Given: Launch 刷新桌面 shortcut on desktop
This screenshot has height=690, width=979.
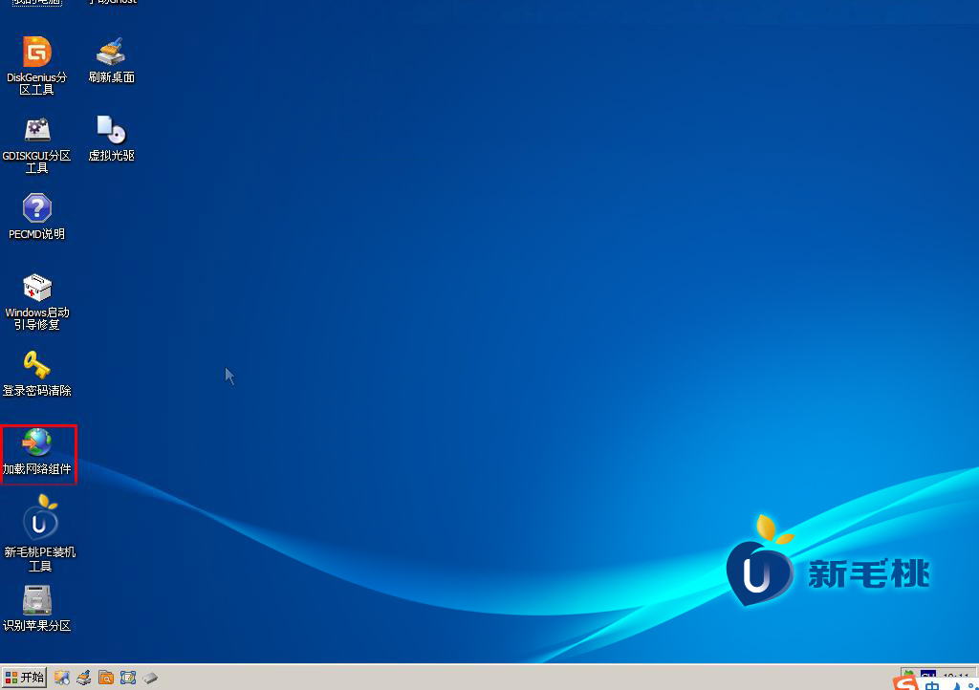Looking at the screenshot, I should pyautogui.click(x=111, y=60).
